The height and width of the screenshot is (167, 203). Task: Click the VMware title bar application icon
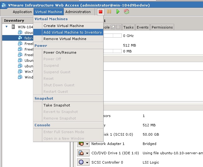tap(4, 5)
